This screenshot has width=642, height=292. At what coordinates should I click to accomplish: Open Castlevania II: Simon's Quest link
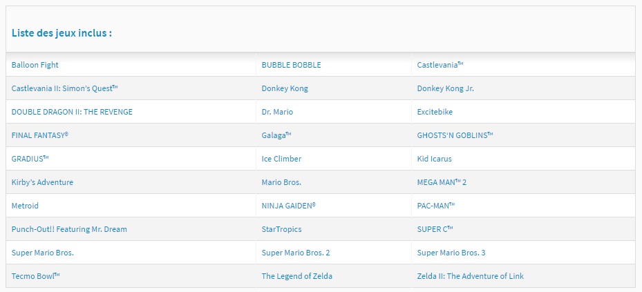(x=65, y=88)
